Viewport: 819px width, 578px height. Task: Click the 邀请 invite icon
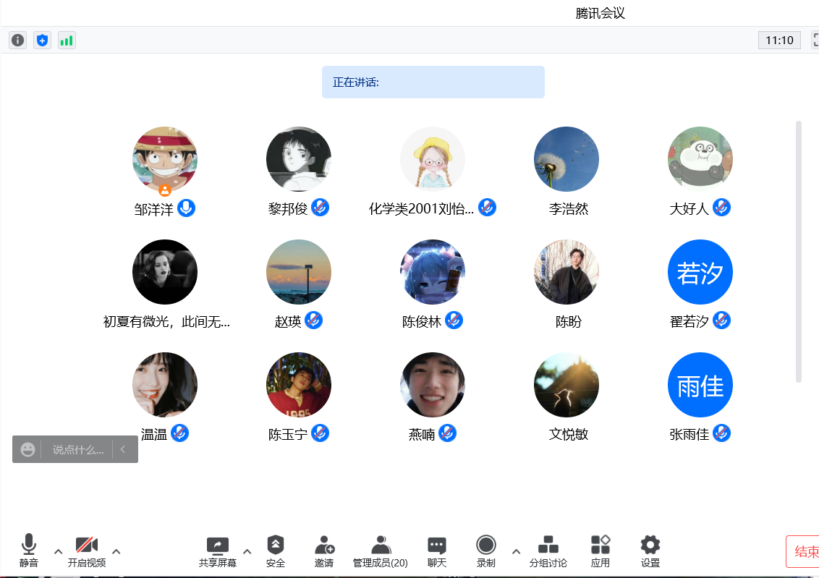(324, 551)
